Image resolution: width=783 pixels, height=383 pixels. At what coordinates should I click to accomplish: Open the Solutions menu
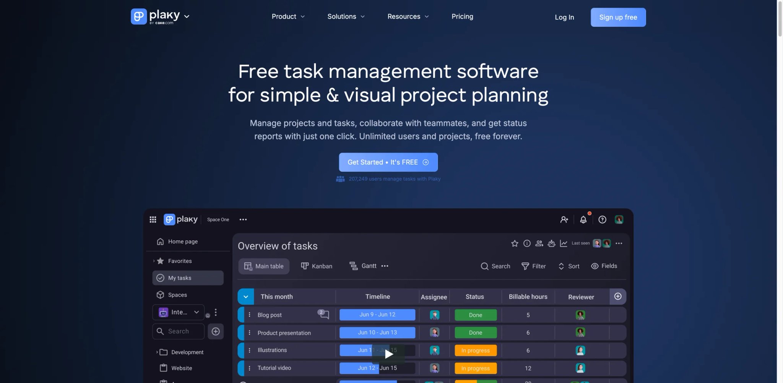coord(346,16)
